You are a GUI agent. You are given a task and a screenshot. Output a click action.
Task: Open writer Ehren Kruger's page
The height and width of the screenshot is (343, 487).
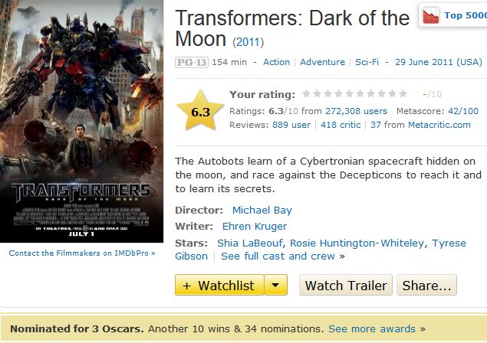pyautogui.click(x=255, y=226)
